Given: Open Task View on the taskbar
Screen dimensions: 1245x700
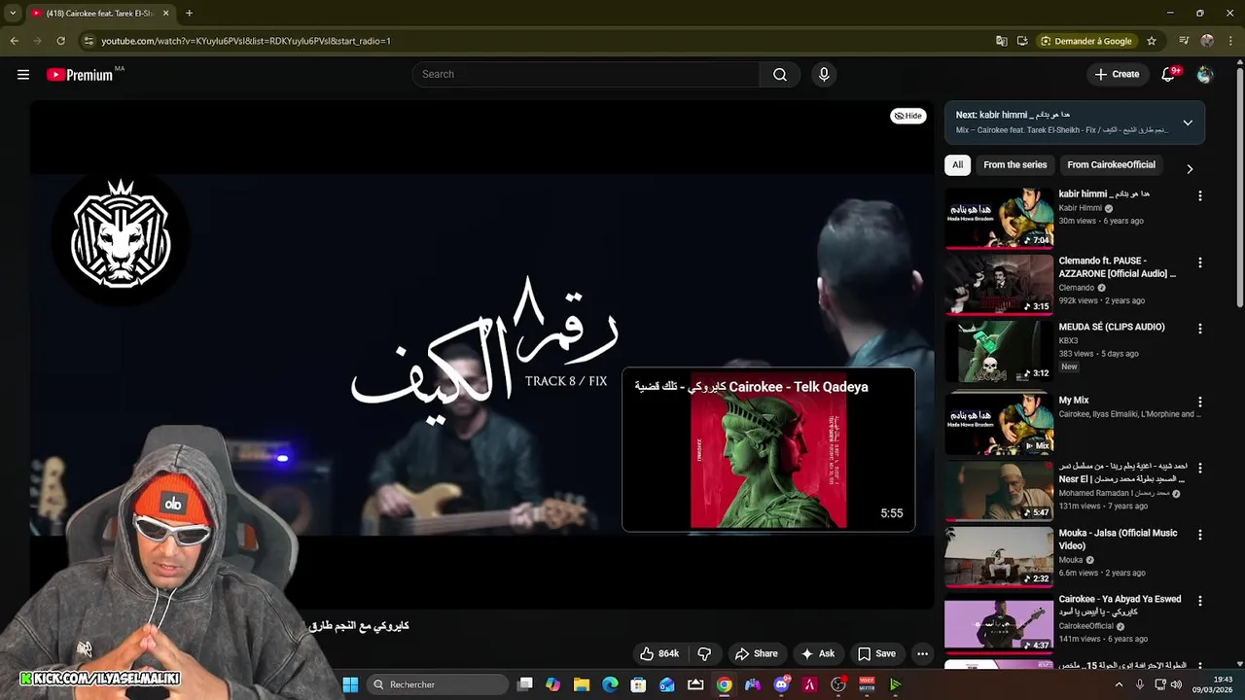Looking at the screenshot, I should pos(525,684).
